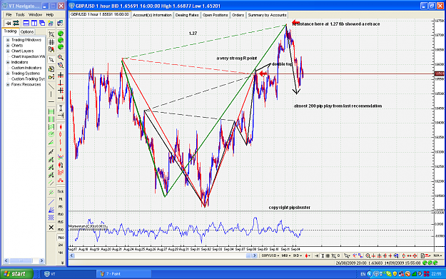Open the GBP/USD symbol dropdown
Image resolution: width=446 pixels, height=279 pixels.
pos(270,255)
